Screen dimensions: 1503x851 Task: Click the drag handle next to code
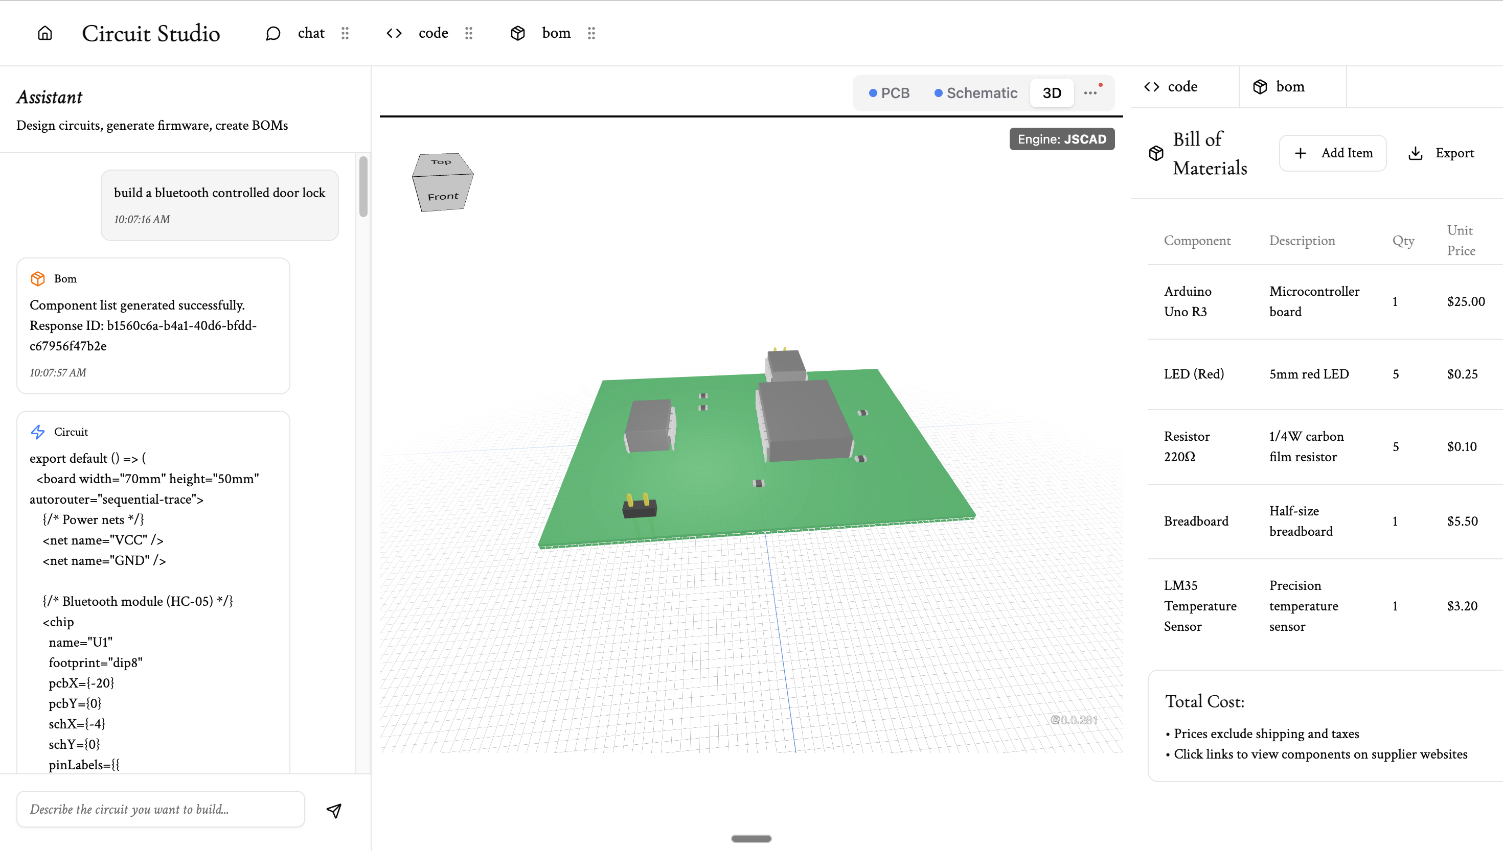click(x=468, y=33)
